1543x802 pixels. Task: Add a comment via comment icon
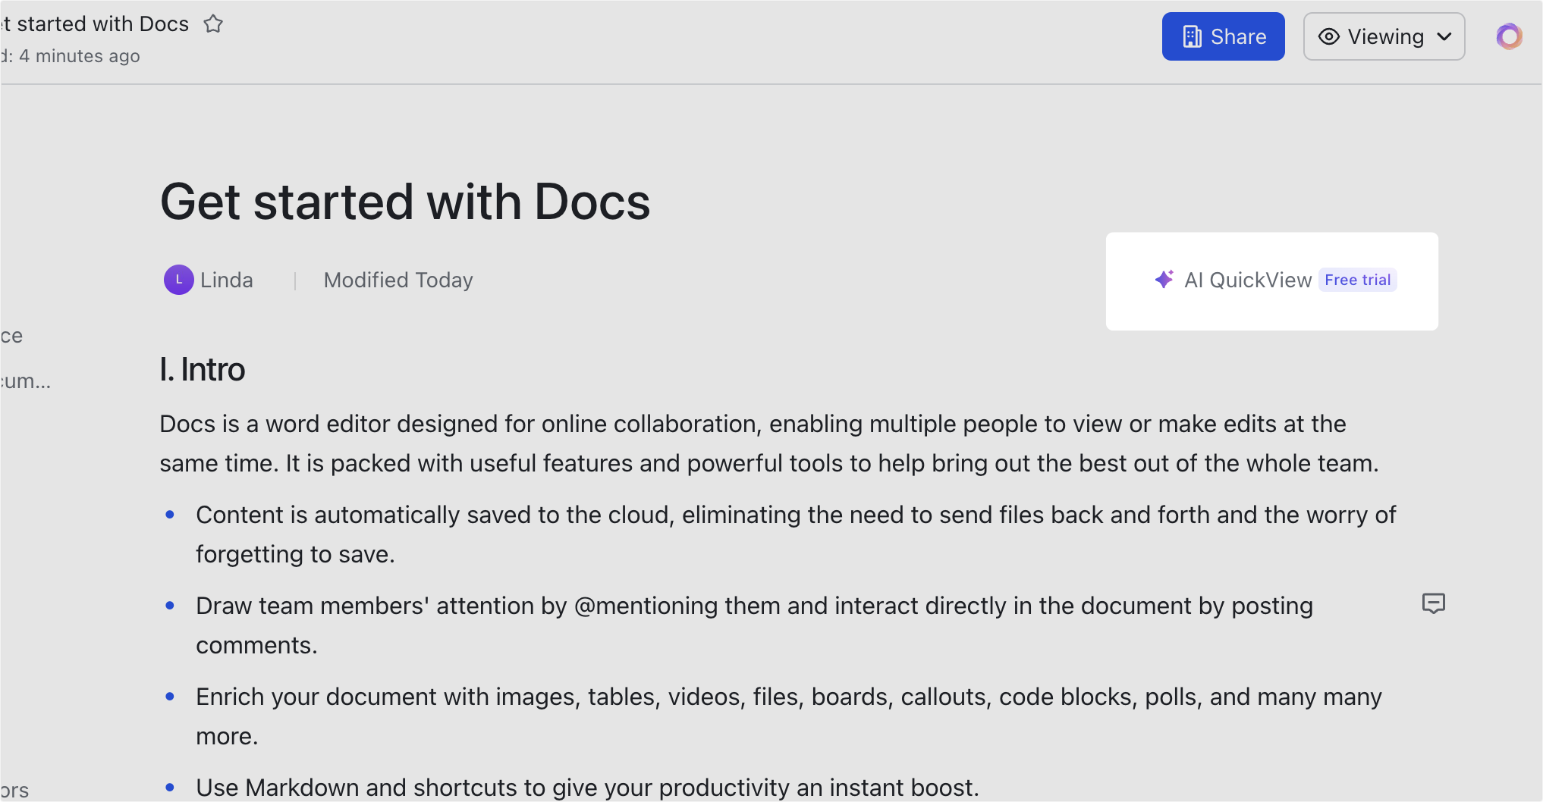coord(1433,604)
